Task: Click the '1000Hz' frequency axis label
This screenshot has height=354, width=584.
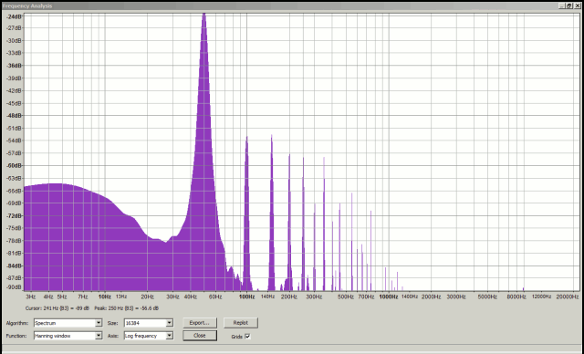Action: tap(389, 297)
